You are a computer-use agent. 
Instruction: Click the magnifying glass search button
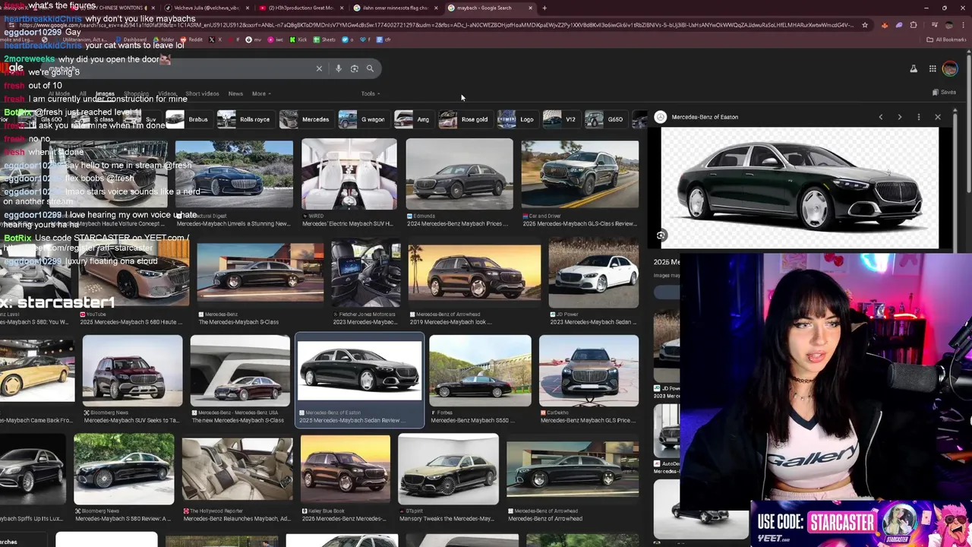click(x=370, y=68)
